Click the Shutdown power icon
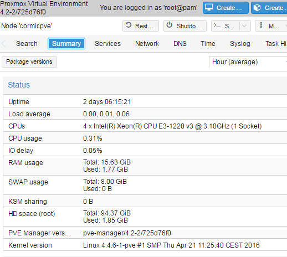 (x=170, y=25)
